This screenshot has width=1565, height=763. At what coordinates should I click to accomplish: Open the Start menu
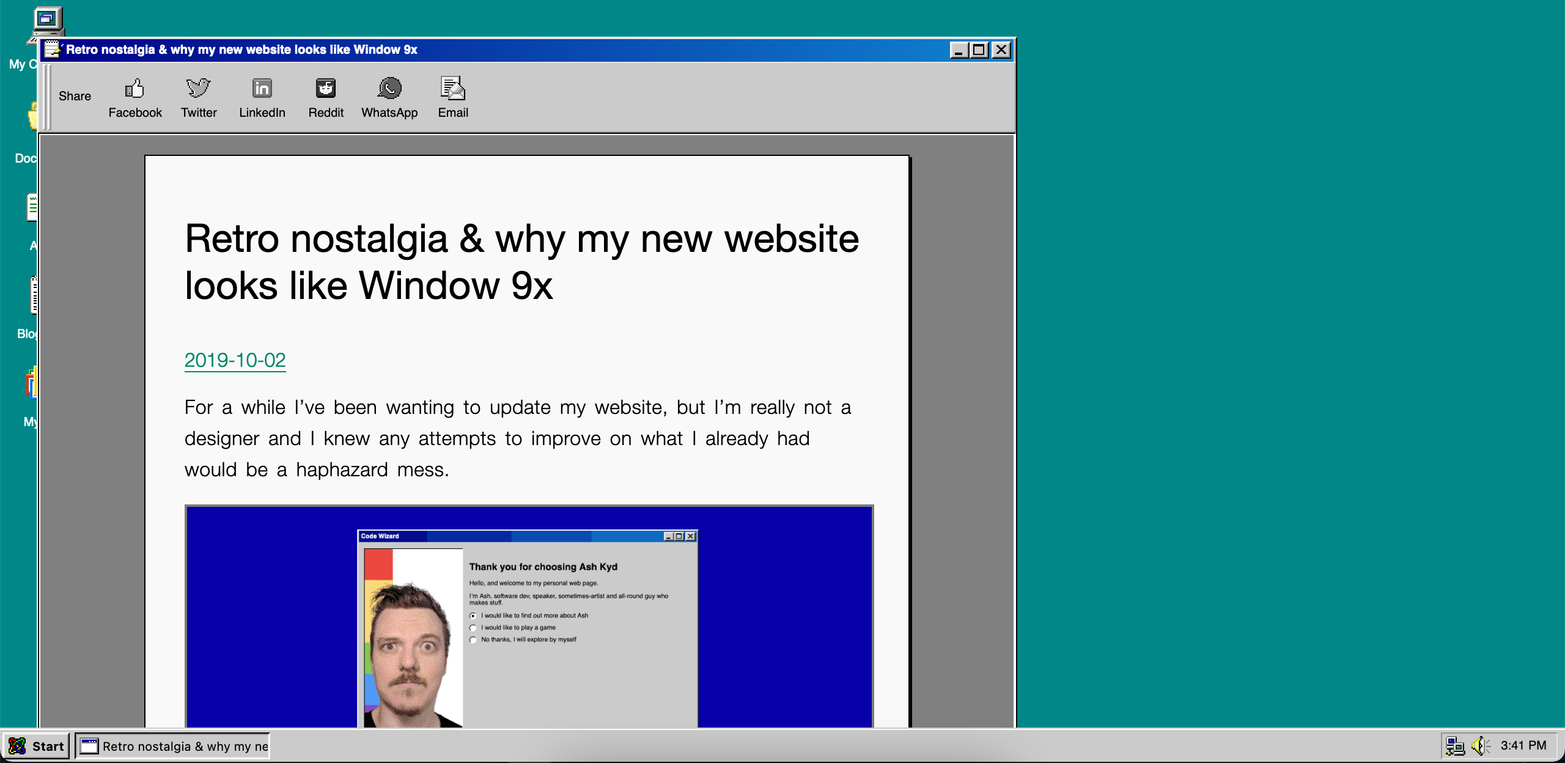[x=37, y=746]
